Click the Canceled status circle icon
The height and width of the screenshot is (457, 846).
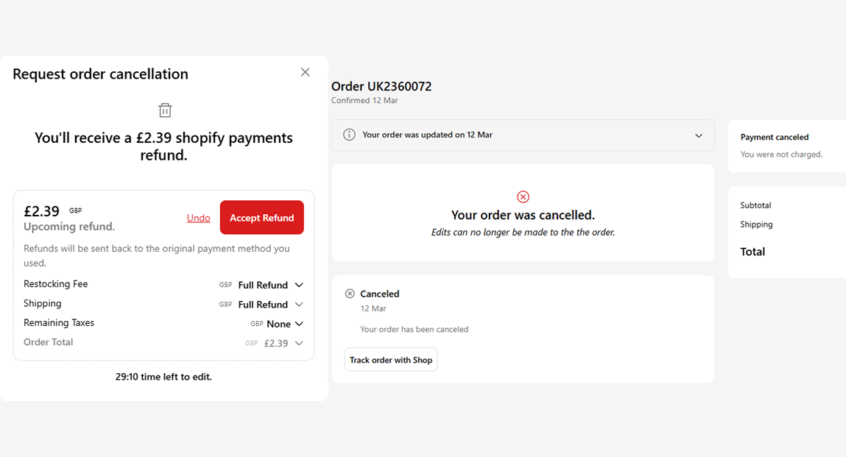(x=350, y=294)
